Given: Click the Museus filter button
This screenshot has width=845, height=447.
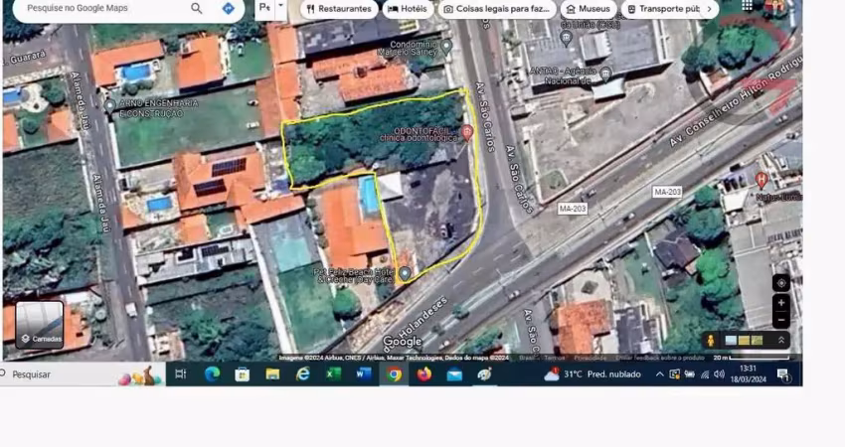Looking at the screenshot, I should pyautogui.click(x=589, y=9).
